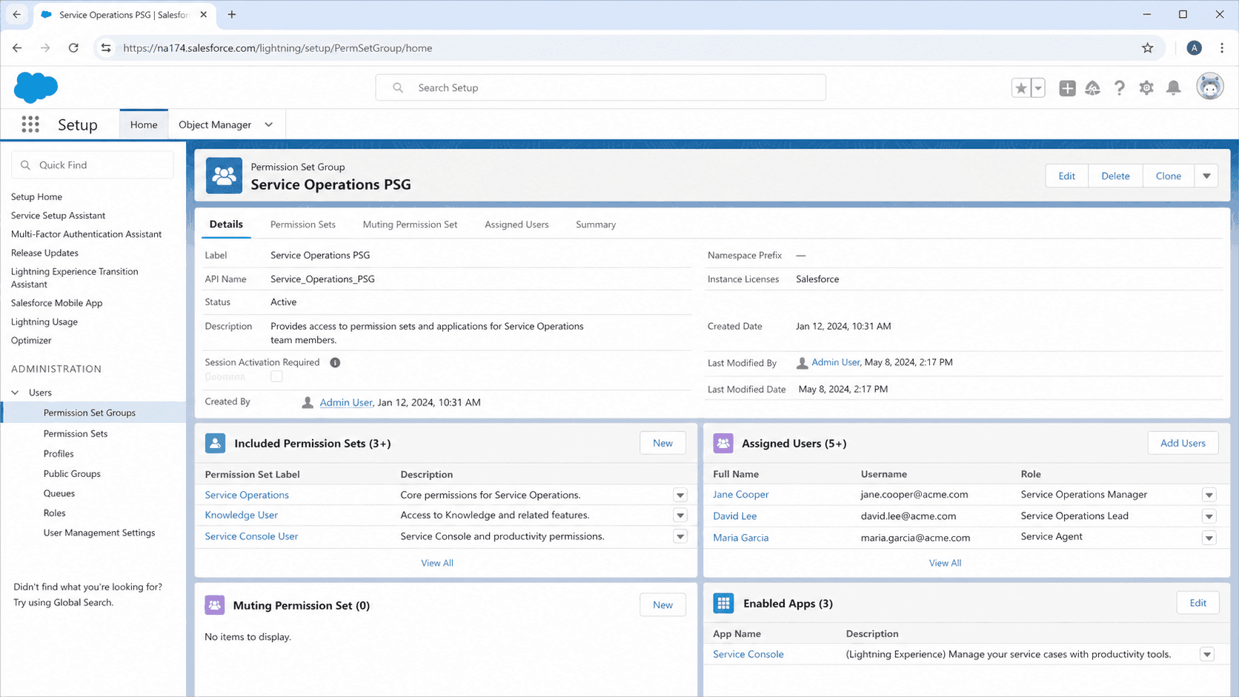Edit the Enabled Apps list
The width and height of the screenshot is (1239, 697).
[x=1198, y=603]
